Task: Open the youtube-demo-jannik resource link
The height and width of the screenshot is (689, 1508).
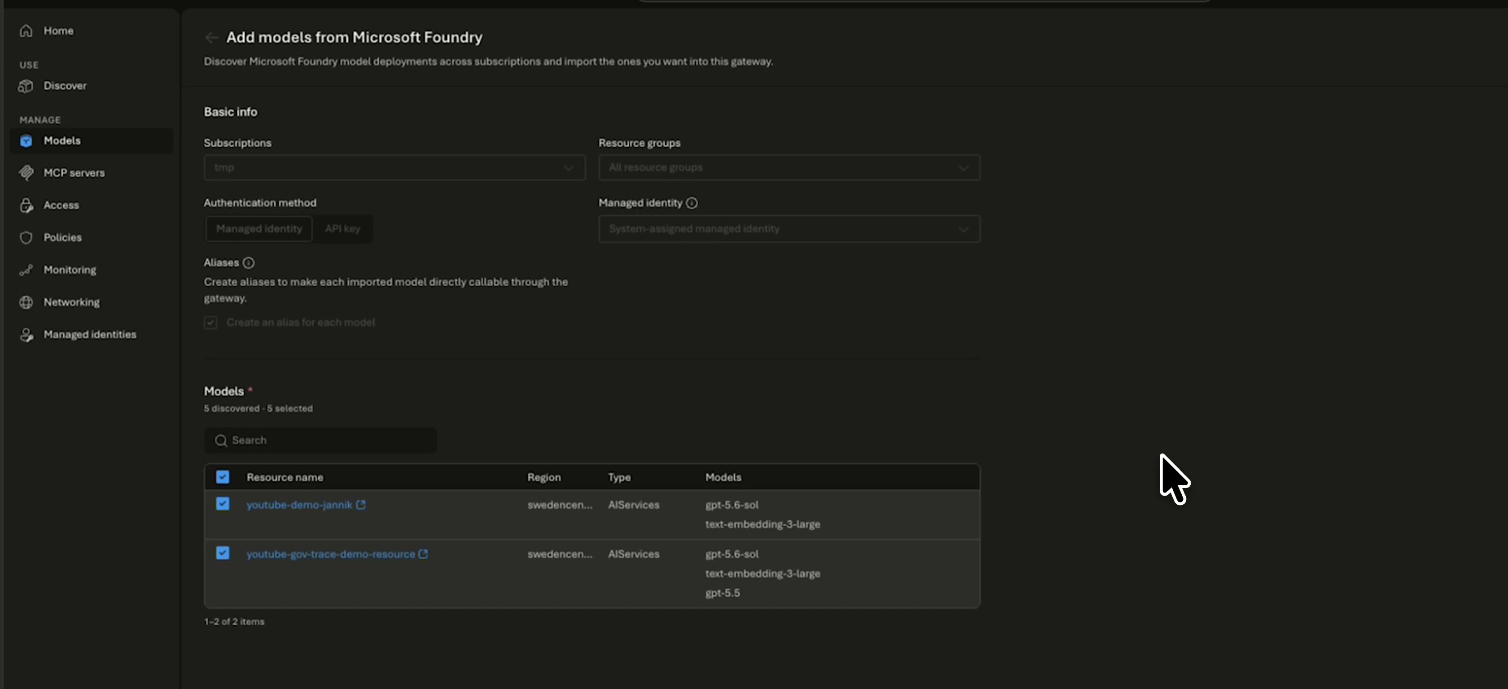Action: coord(299,505)
